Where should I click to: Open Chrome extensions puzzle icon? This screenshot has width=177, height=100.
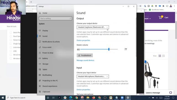[x=163, y=6]
